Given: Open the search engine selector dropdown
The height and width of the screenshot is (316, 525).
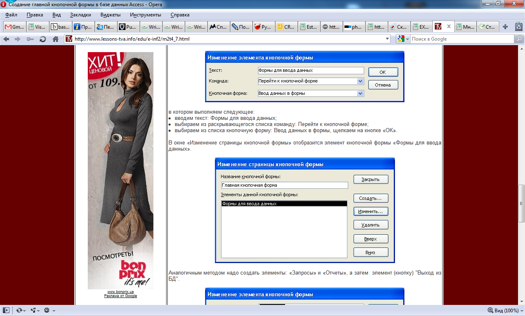Looking at the screenshot, I should pos(407,39).
